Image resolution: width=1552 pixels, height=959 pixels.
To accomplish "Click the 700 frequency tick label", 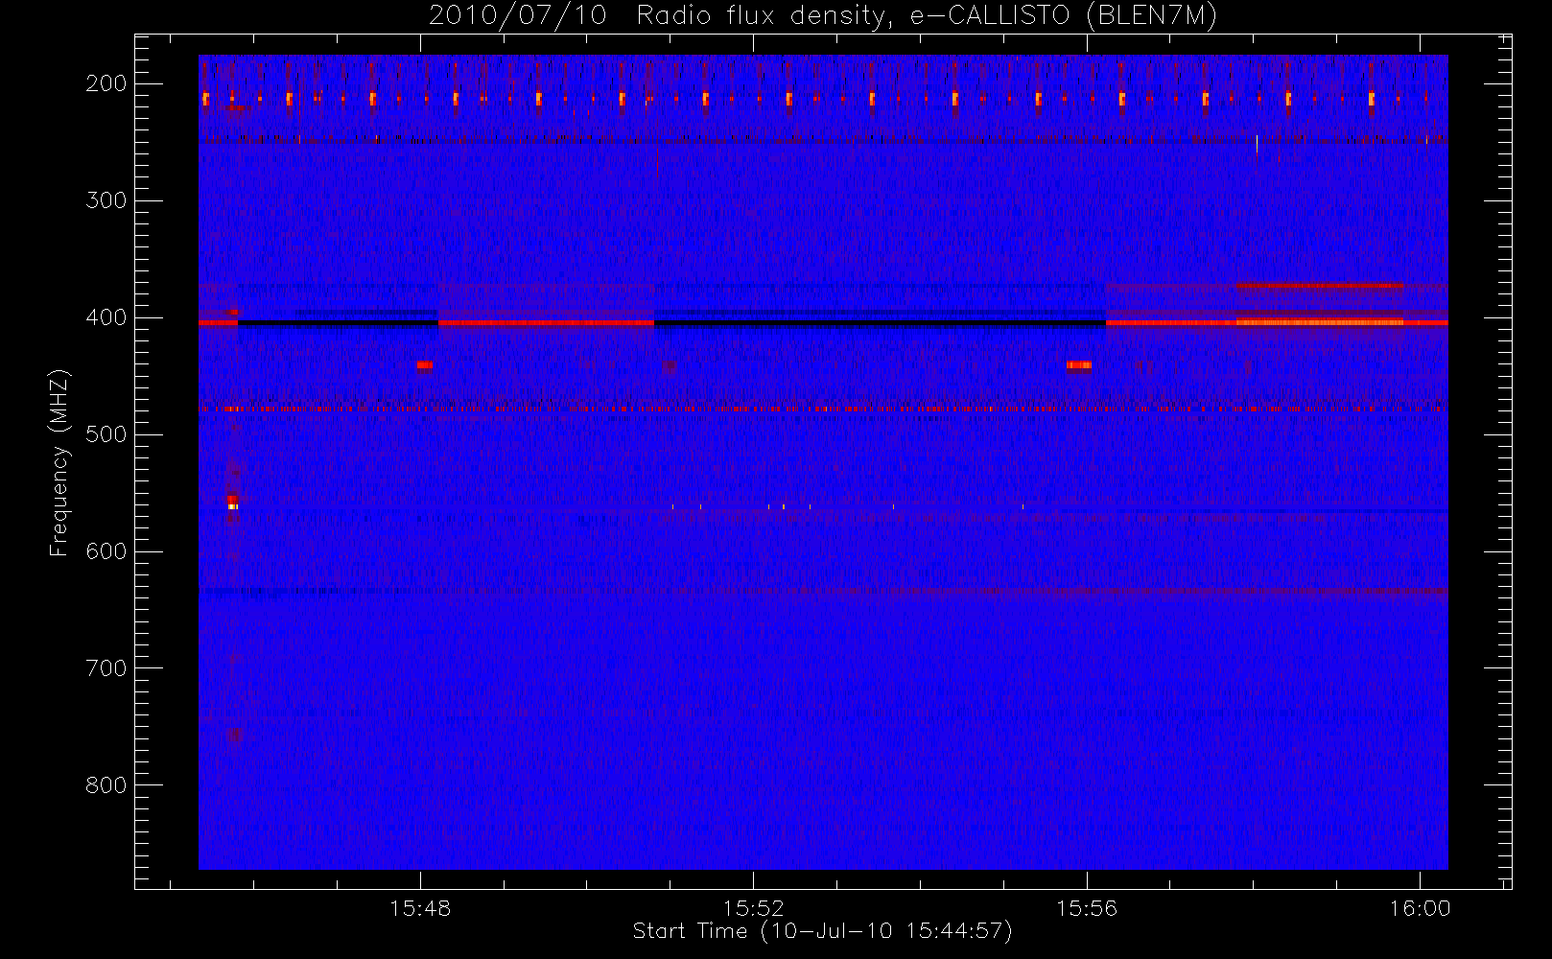I will point(106,668).
